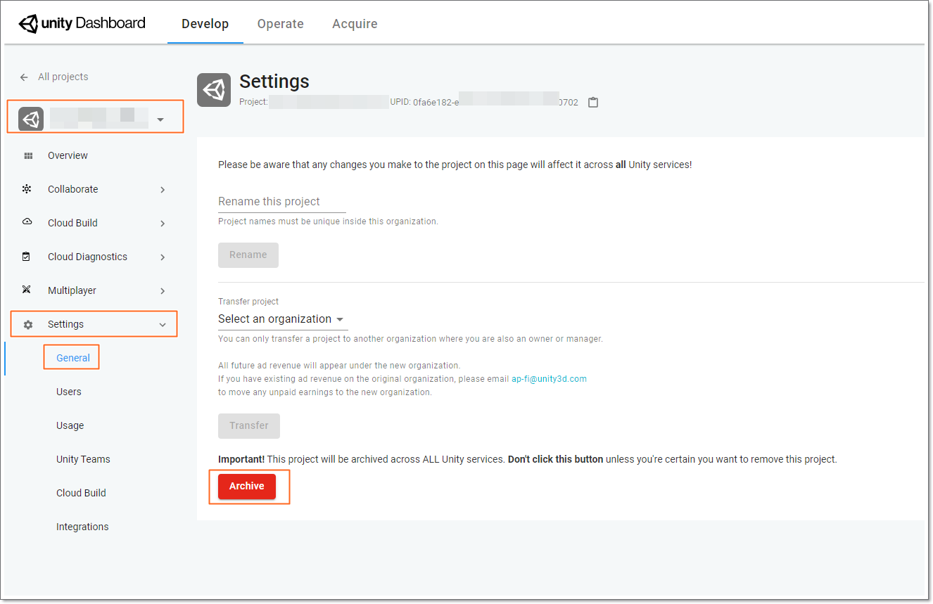Click the Settings gear icon
Viewport: 933px width, 604px height.
pyautogui.click(x=28, y=325)
